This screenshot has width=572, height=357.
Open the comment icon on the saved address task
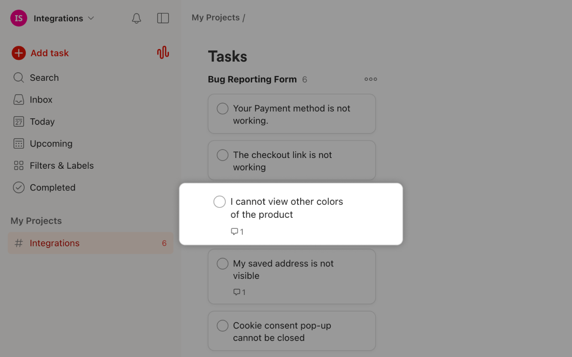[x=236, y=292]
